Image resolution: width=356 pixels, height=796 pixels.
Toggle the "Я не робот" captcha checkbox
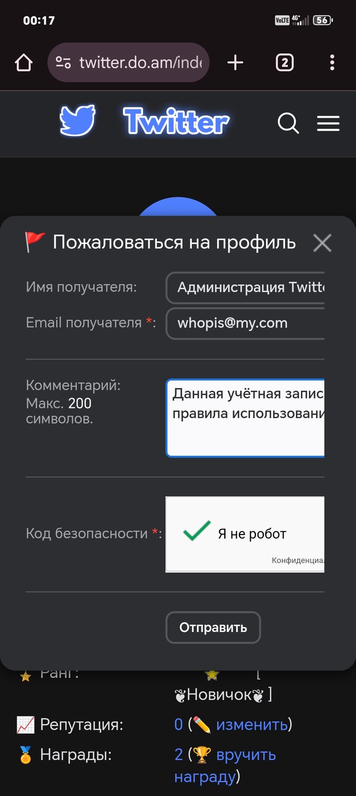pyautogui.click(x=197, y=532)
